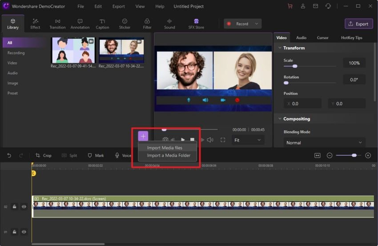Open the Sticker panel

pyautogui.click(x=125, y=24)
